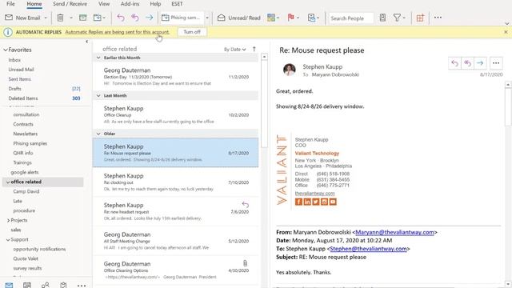This screenshot has height=288, width=512.
Task: Select the Quote Valet folder
Action: coord(26,258)
